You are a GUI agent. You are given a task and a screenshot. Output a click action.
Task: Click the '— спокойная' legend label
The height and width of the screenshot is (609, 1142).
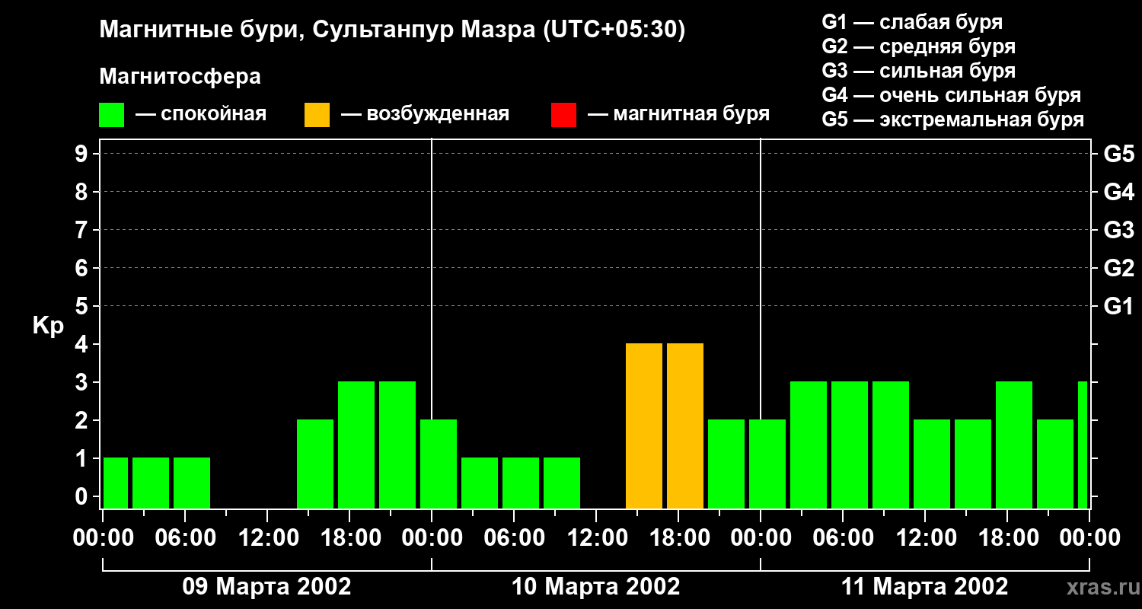(200, 114)
